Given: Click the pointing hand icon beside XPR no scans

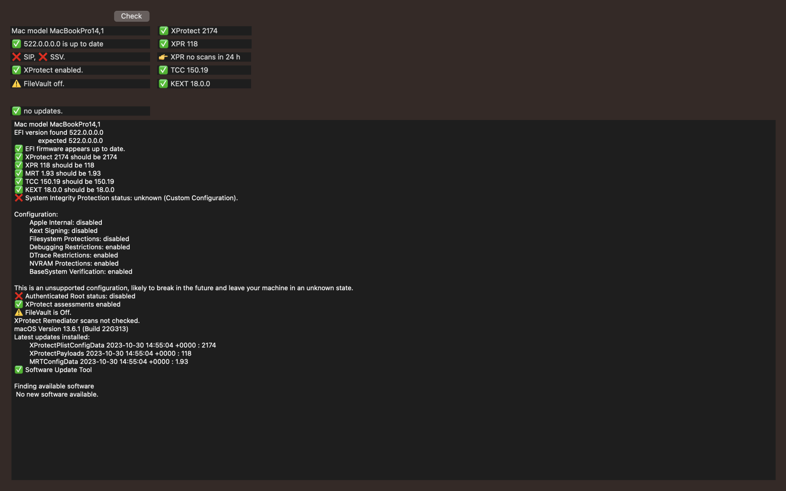Looking at the screenshot, I should click(163, 57).
